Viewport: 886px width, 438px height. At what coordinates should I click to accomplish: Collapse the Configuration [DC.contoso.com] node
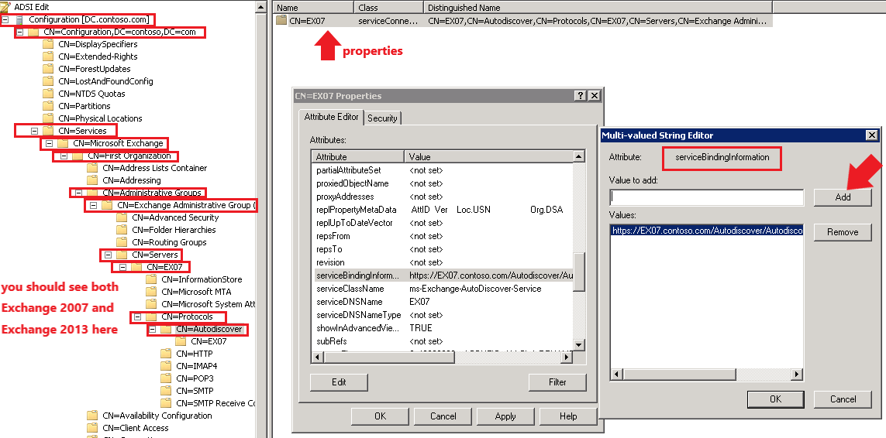point(5,20)
